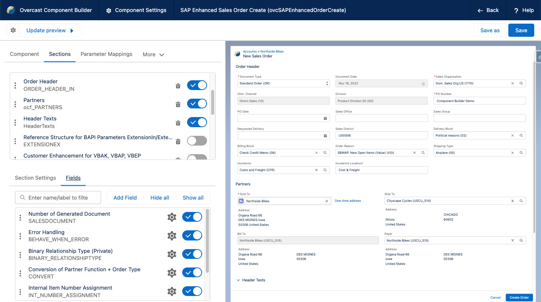Open Component Settings in top bar
Screen dimensions: 541x302
point(136,10)
